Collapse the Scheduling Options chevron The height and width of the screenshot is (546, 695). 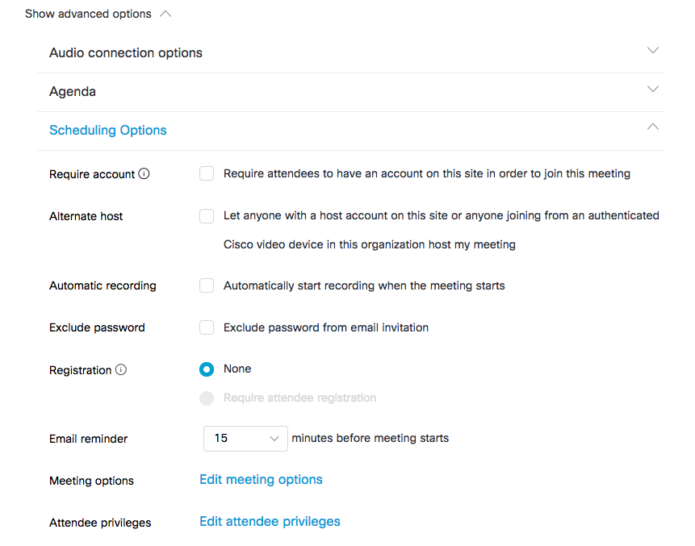click(653, 127)
